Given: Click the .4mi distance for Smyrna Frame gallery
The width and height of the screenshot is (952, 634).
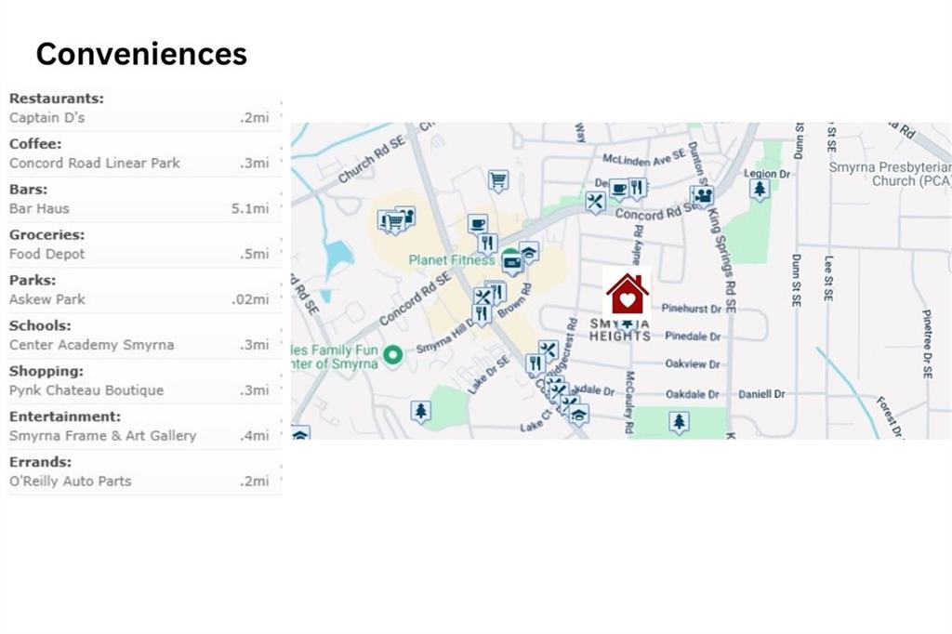Looking at the screenshot, I should point(254,436).
